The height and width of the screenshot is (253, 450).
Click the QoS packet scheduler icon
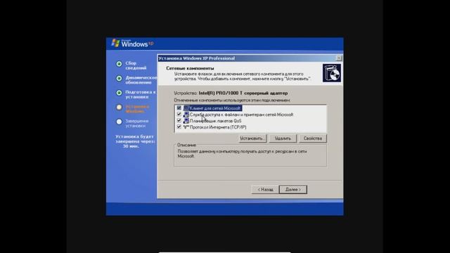tap(186, 121)
